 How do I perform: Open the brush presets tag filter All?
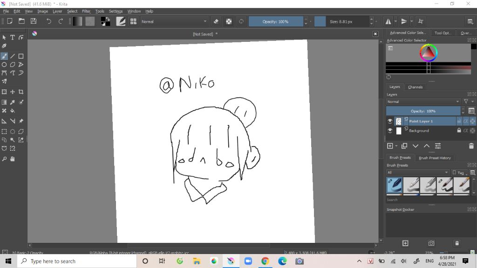tap(418, 172)
